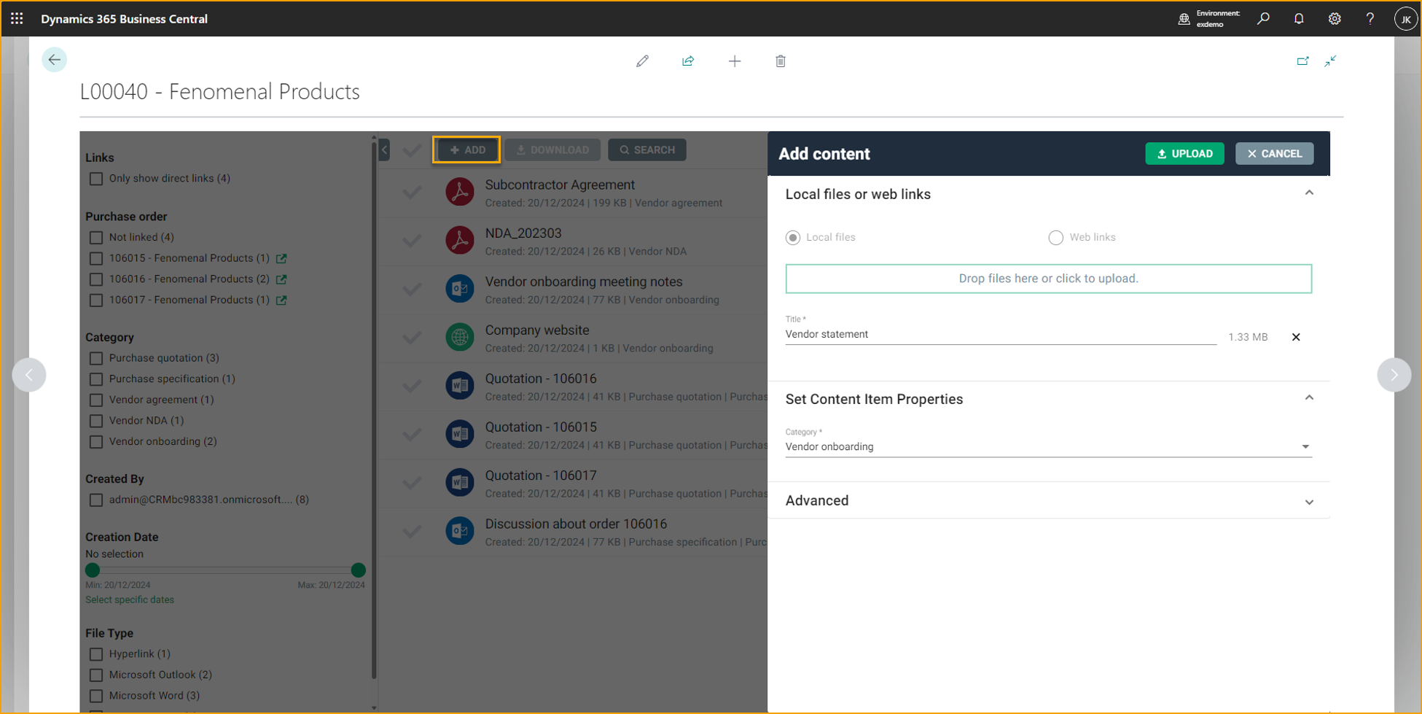The width and height of the screenshot is (1422, 714).
Task: Remove the Vendor statement file with X
Action: point(1296,337)
